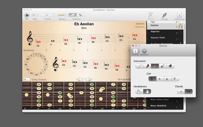Viewport: 203px width, 127px height.
Task: Select the bass clef
Action: pos(160,79)
